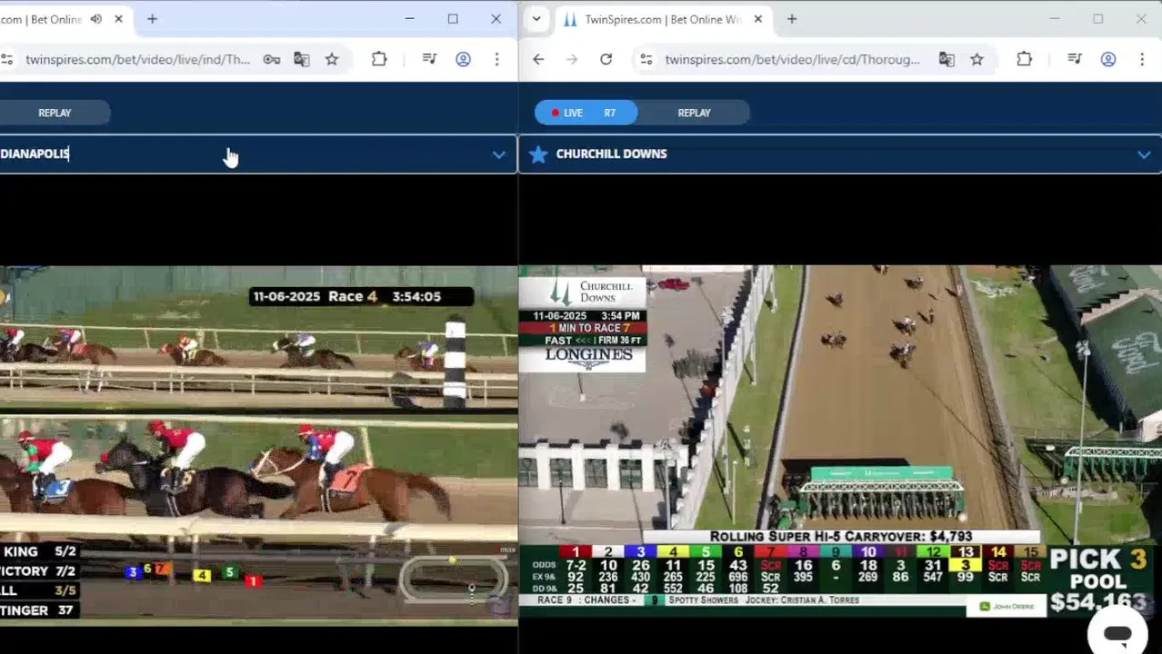The image size is (1162, 654).
Task: Go back in the right browser window
Action: (538, 60)
